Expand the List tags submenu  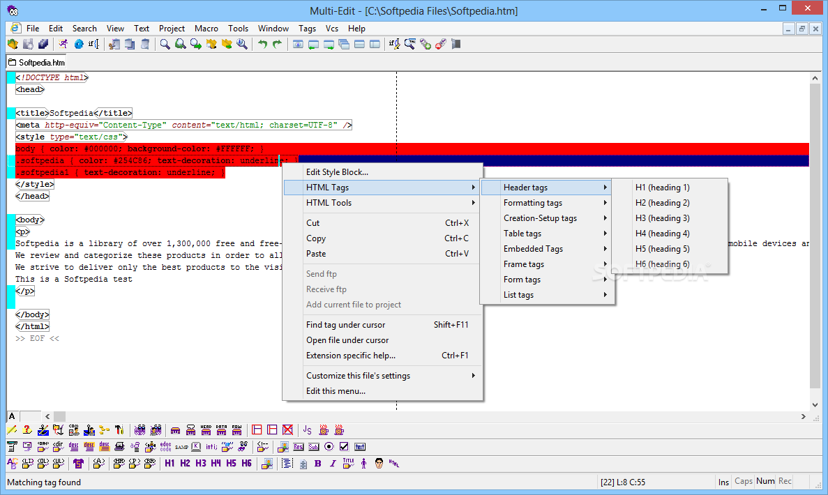547,295
